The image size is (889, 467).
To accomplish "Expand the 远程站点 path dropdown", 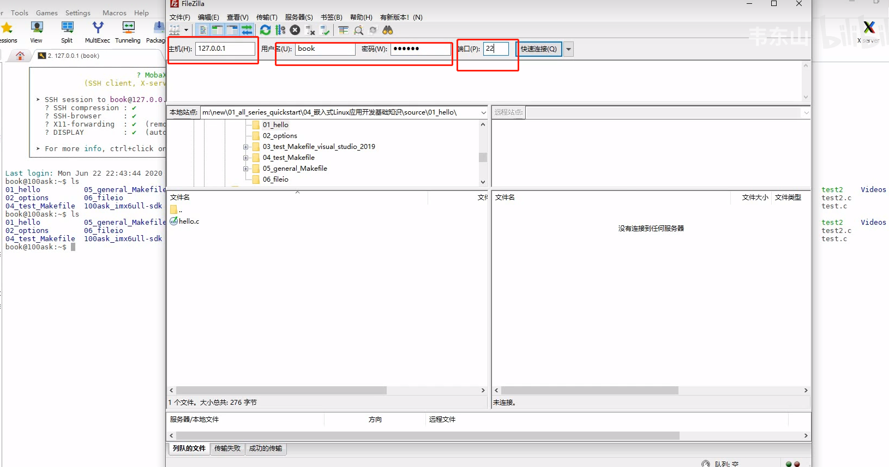I will [806, 112].
